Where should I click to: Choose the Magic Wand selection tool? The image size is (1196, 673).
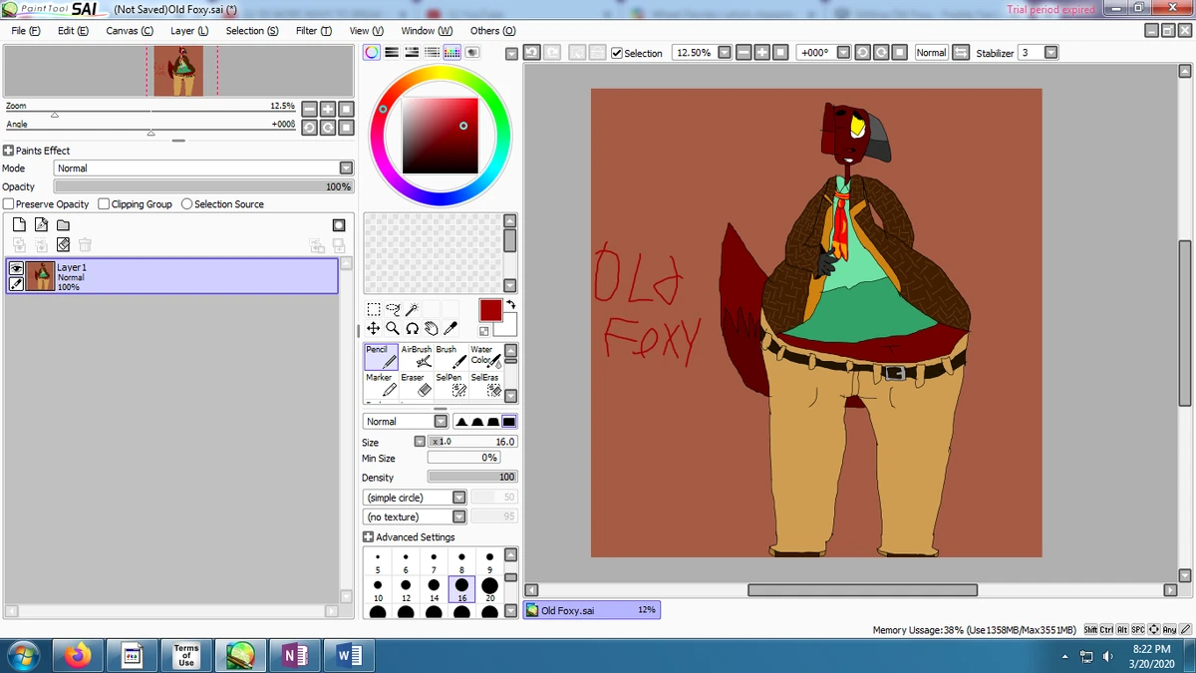pos(412,309)
